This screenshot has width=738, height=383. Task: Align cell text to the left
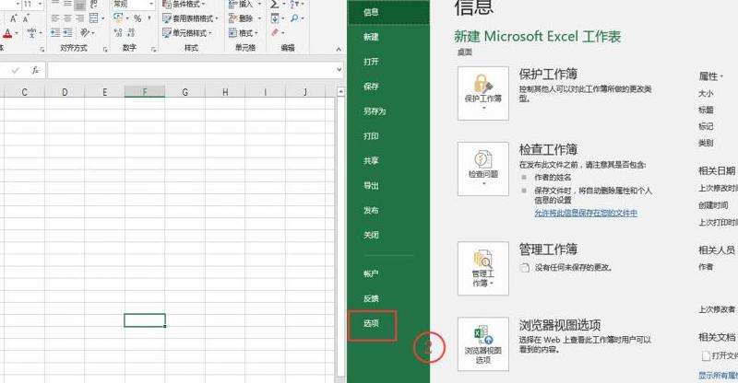[x=55, y=18]
